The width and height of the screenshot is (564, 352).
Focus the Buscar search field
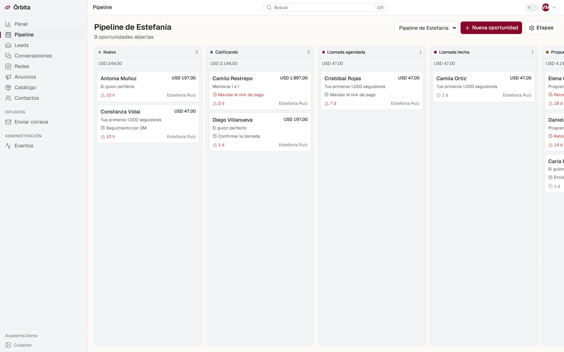pyautogui.click(x=326, y=7)
